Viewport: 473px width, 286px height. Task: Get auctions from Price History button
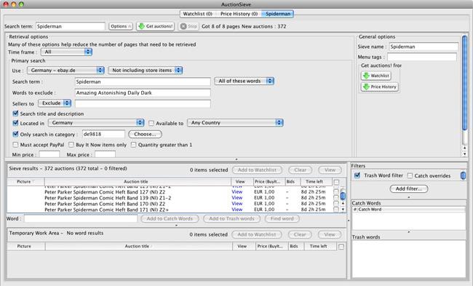point(379,87)
